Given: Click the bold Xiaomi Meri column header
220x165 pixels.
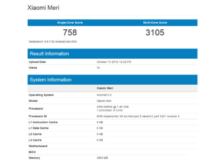Looking at the screenshot, I should click(105, 88).
